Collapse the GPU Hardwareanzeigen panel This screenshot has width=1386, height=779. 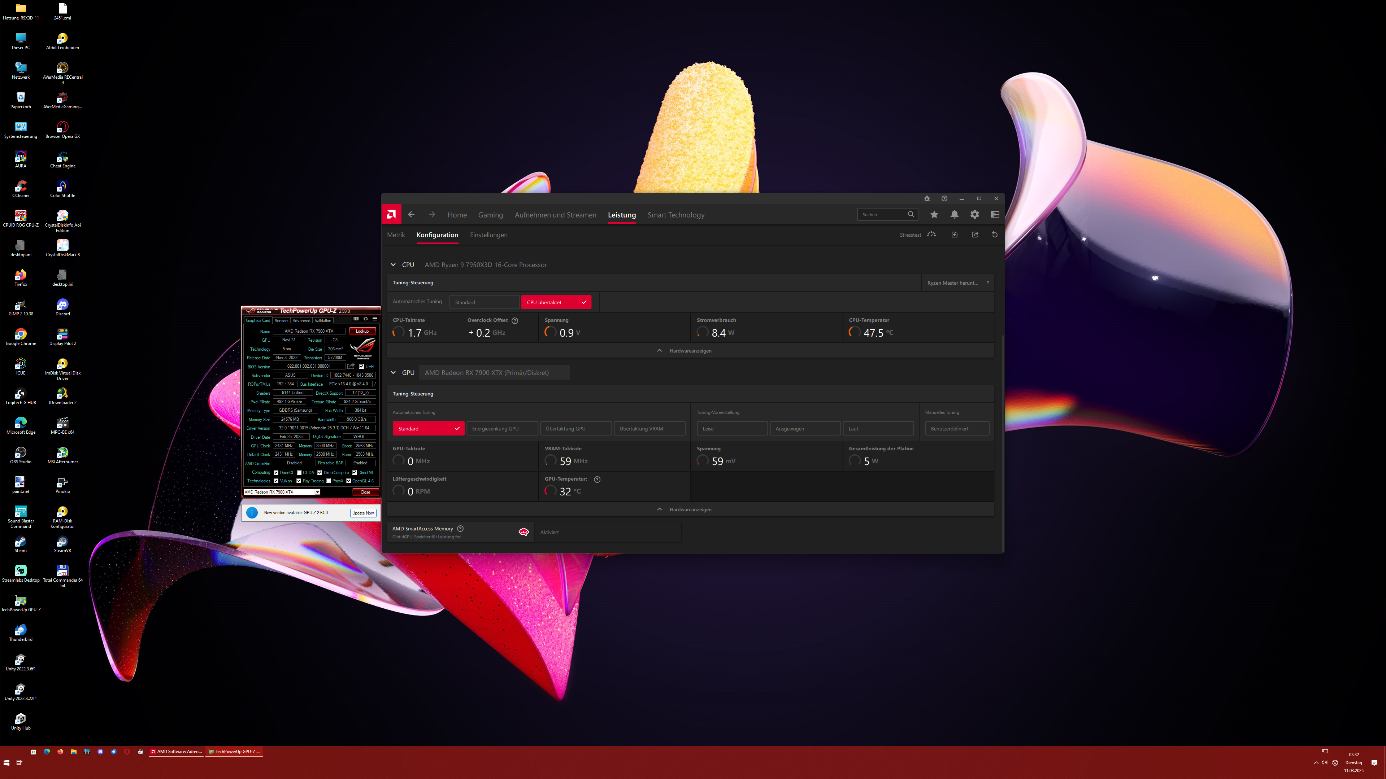659,509
